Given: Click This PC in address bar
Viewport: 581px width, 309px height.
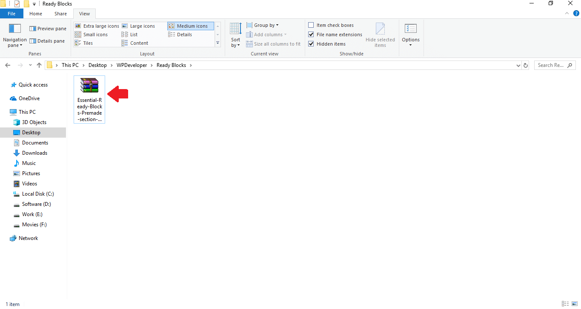Looking at the screenshot, I should tap(70, 65).
